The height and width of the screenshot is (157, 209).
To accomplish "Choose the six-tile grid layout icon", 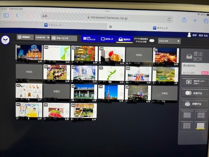I will point(188,126).
